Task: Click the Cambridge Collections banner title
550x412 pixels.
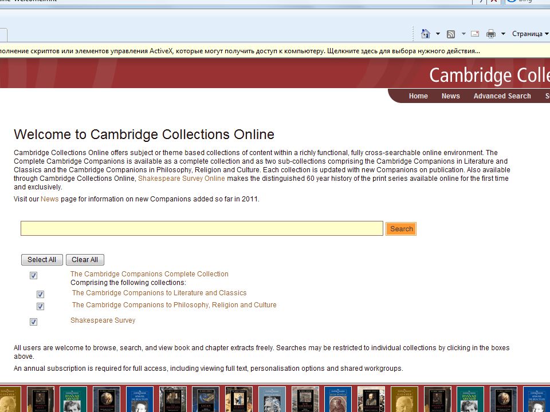Action: [x=490, y=75]
